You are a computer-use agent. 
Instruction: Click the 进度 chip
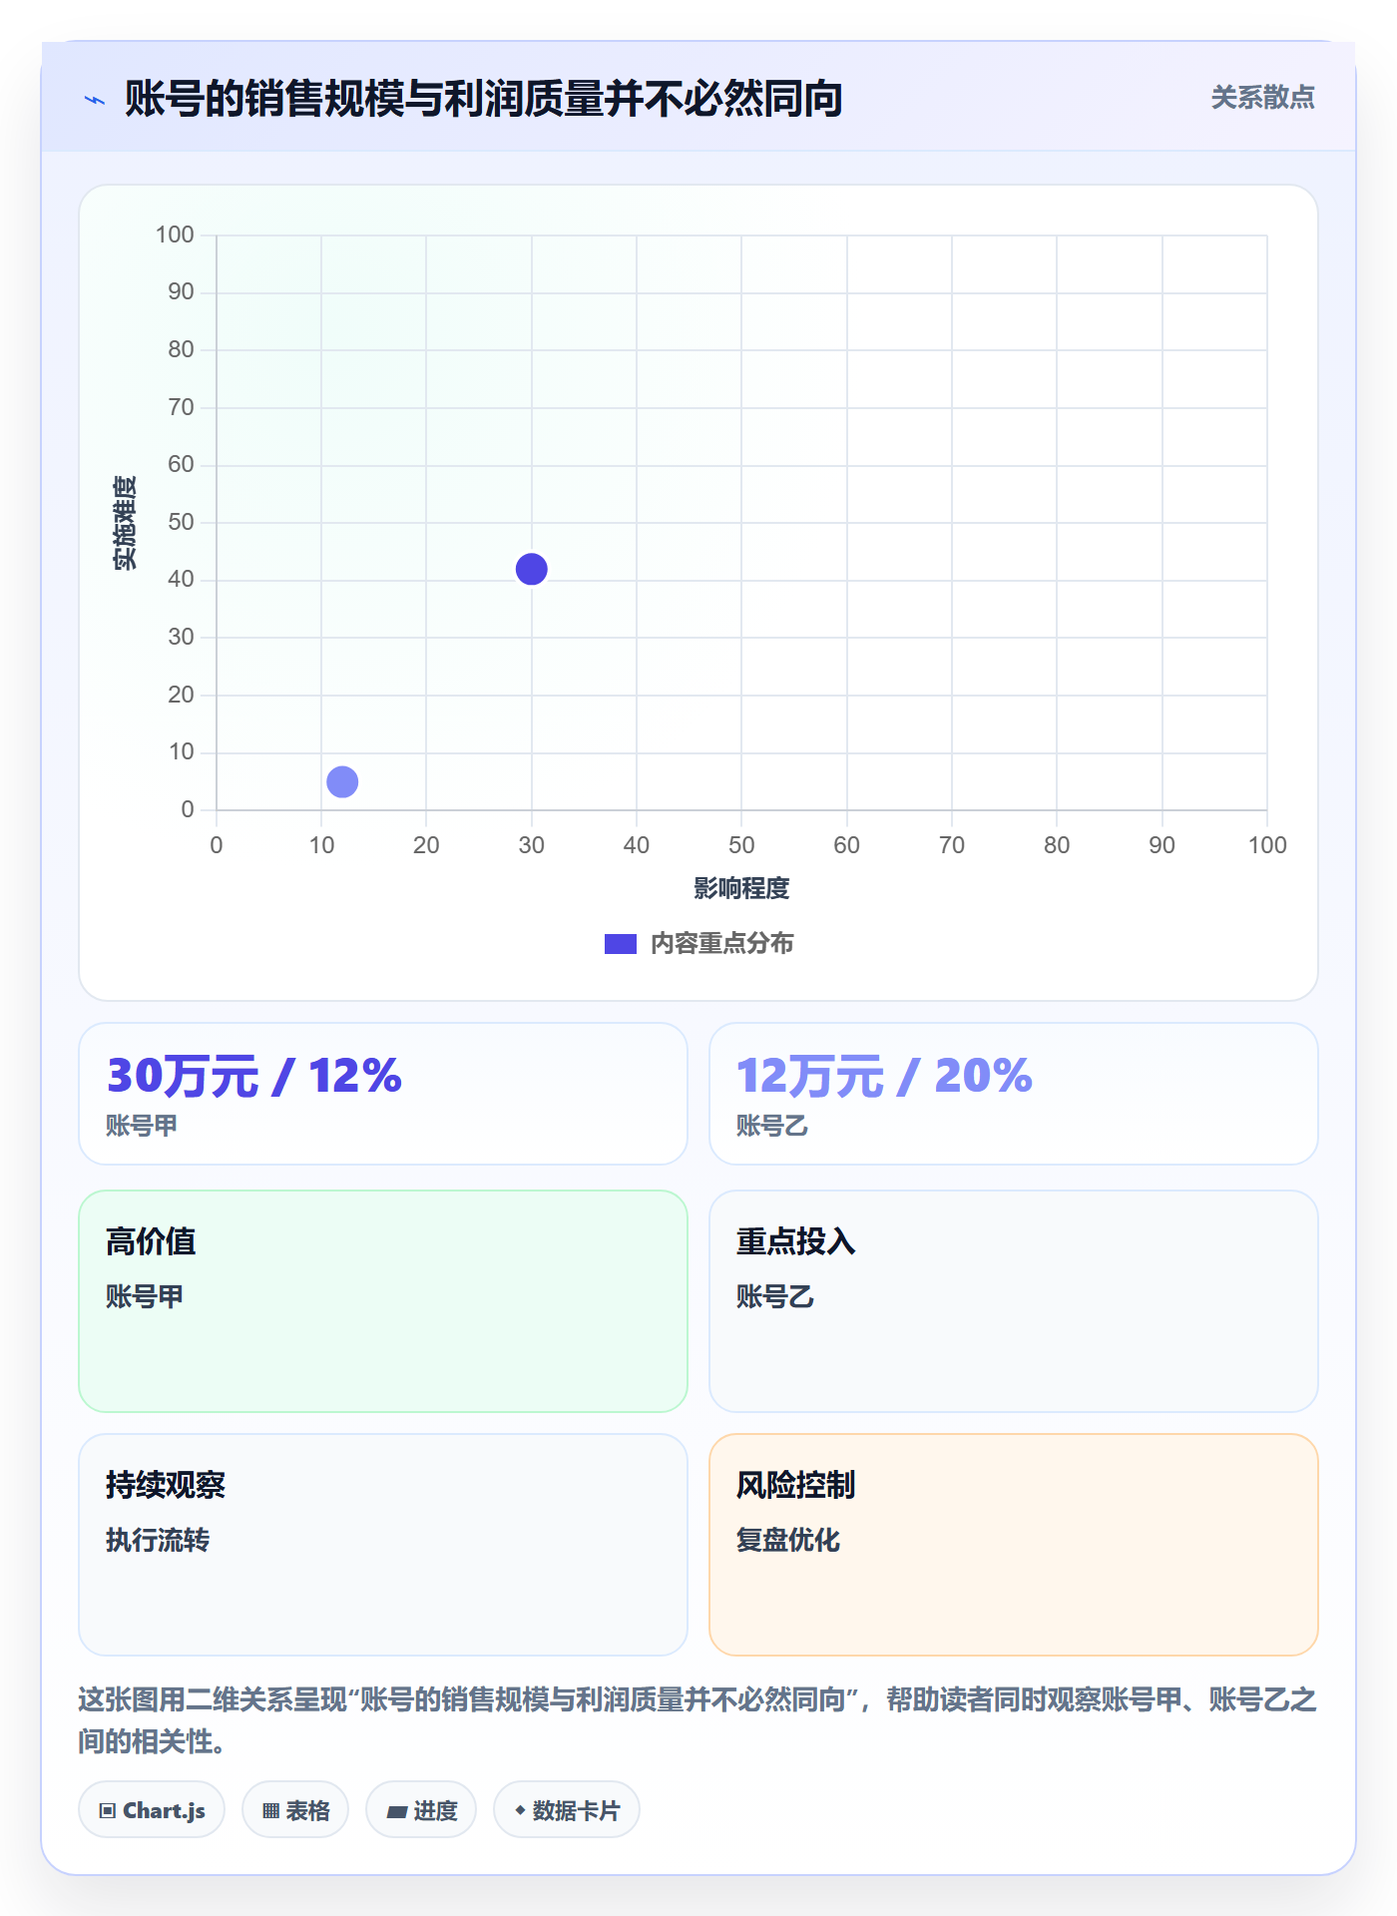(x=421, y=1810)
